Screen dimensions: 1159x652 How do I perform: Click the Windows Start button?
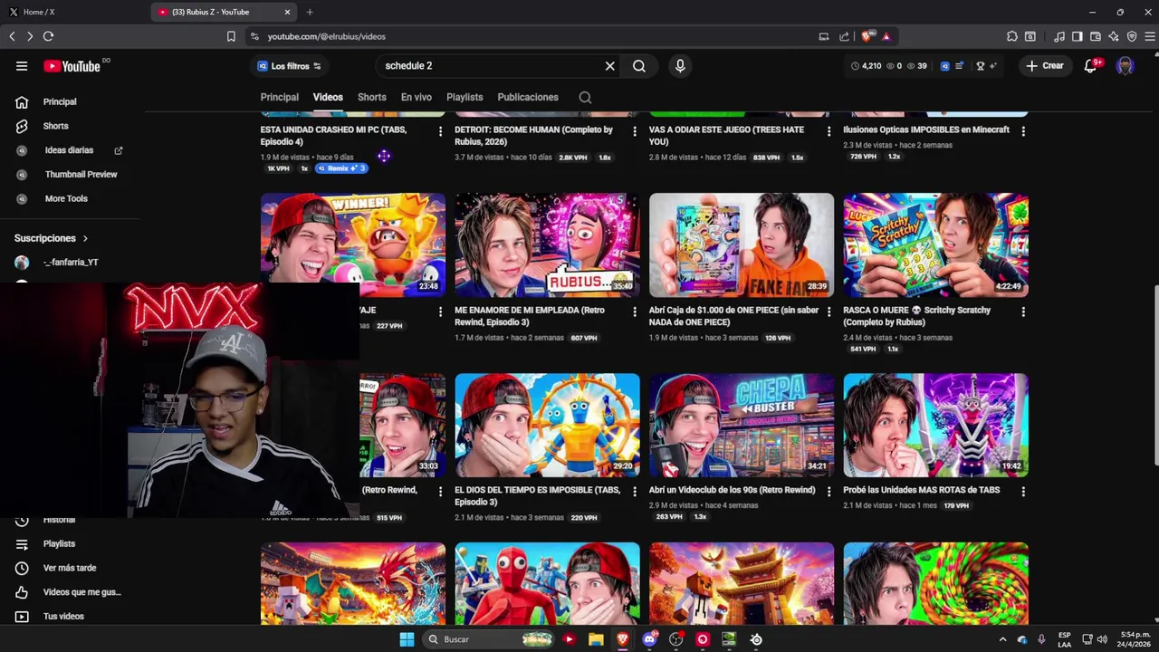click(x=407, y=639)
